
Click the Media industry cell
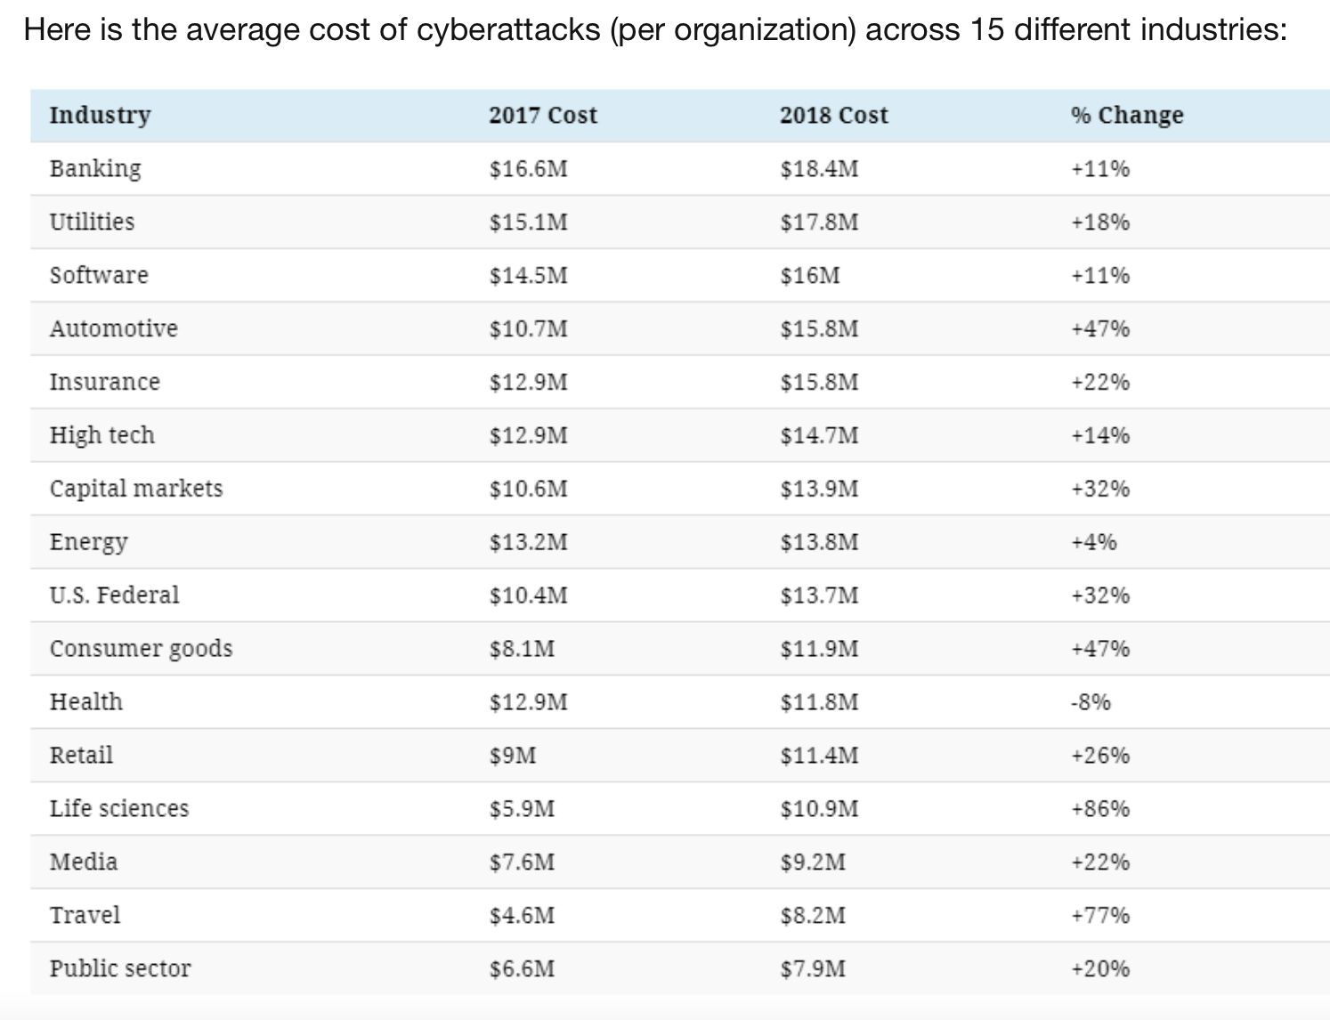click(x=84, y=862)
